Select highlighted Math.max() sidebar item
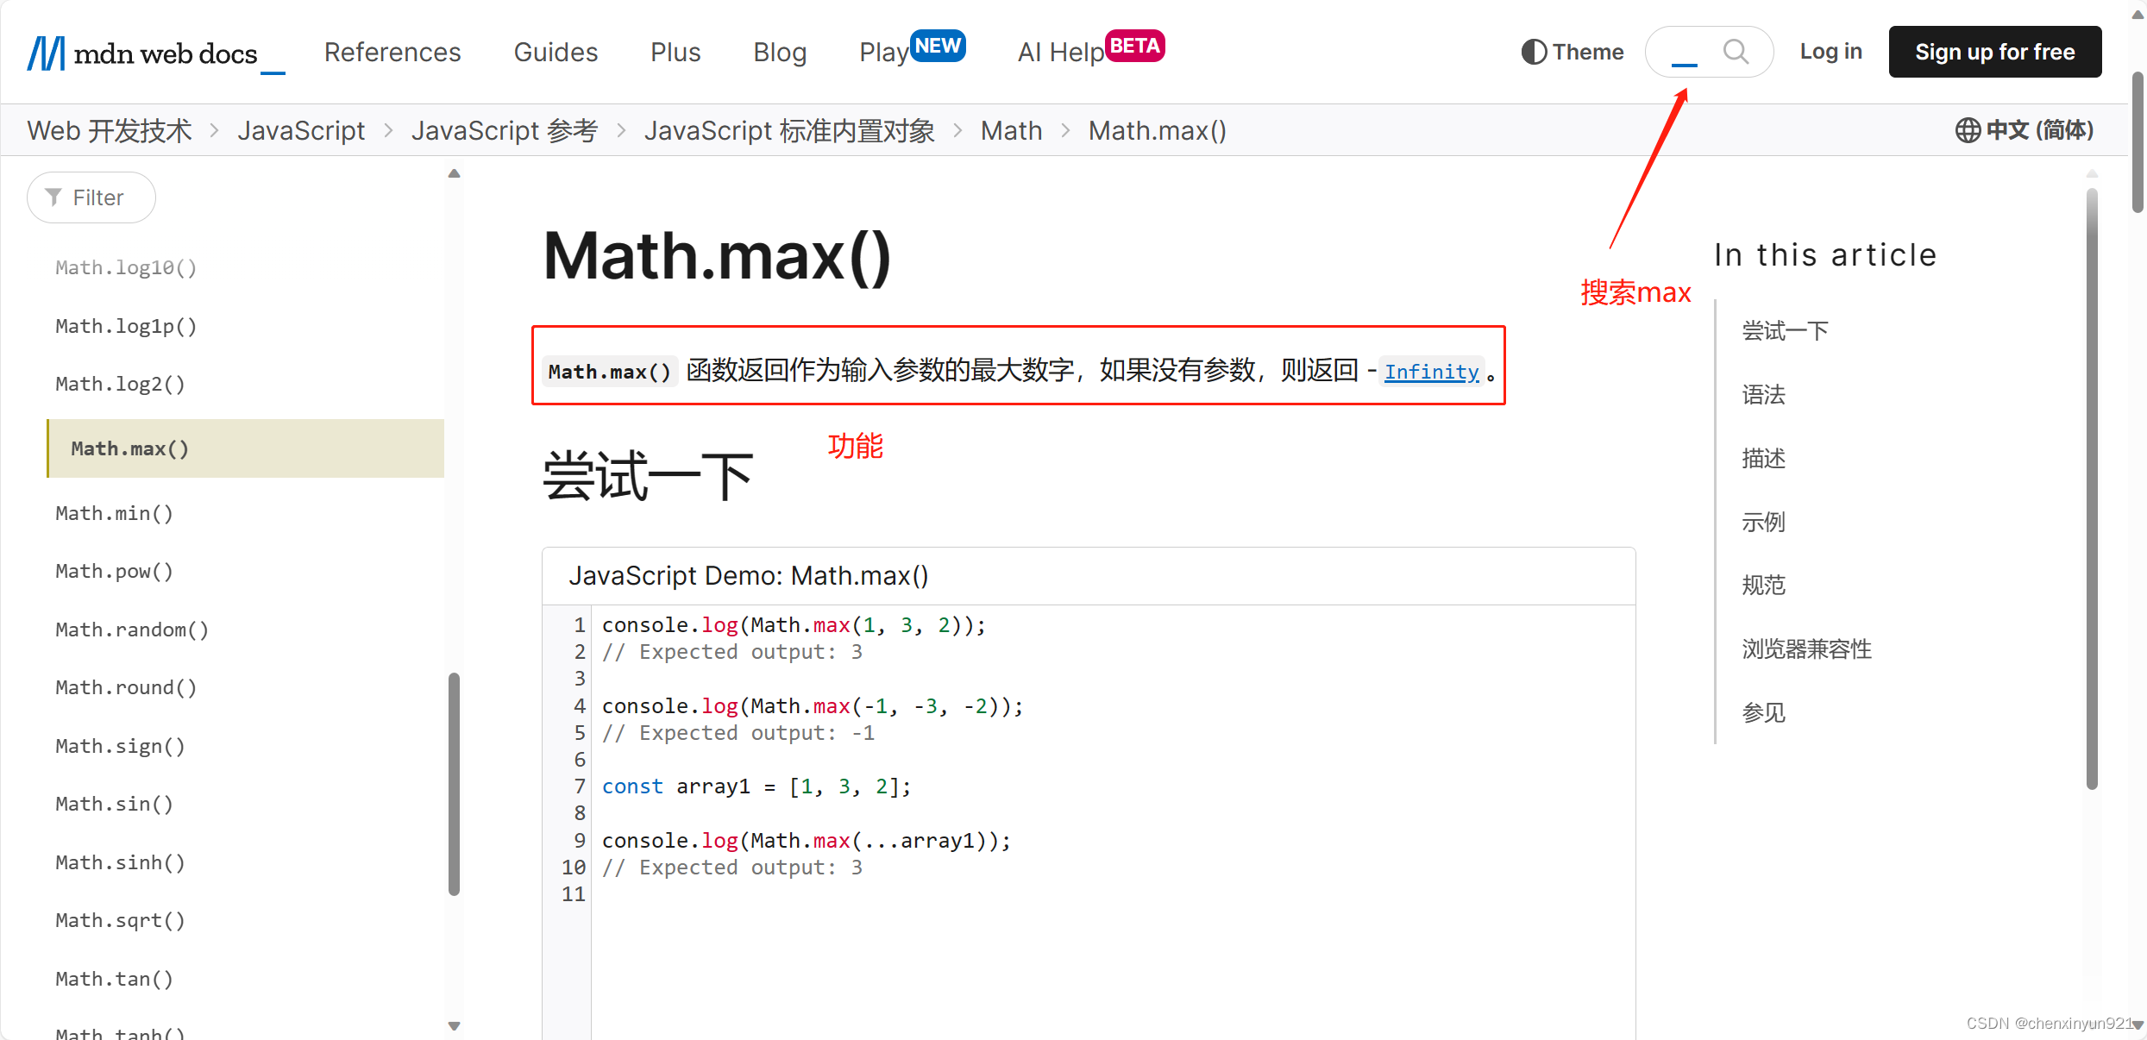Image resolution: width=2147 pixels, height=1040 pixels. coord(245,448)
